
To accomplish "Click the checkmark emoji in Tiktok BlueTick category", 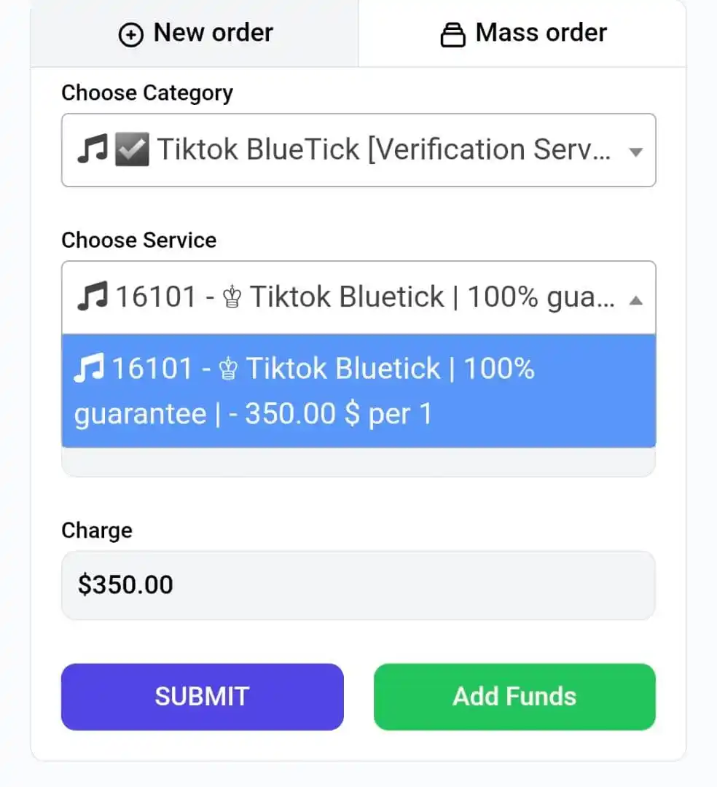I will pos(132,149).
